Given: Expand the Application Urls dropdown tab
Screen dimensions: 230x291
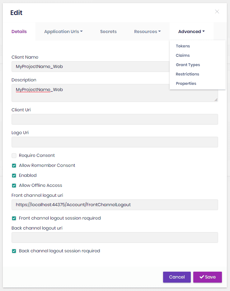Looking at the screenshot, I should tap(63, 32).
